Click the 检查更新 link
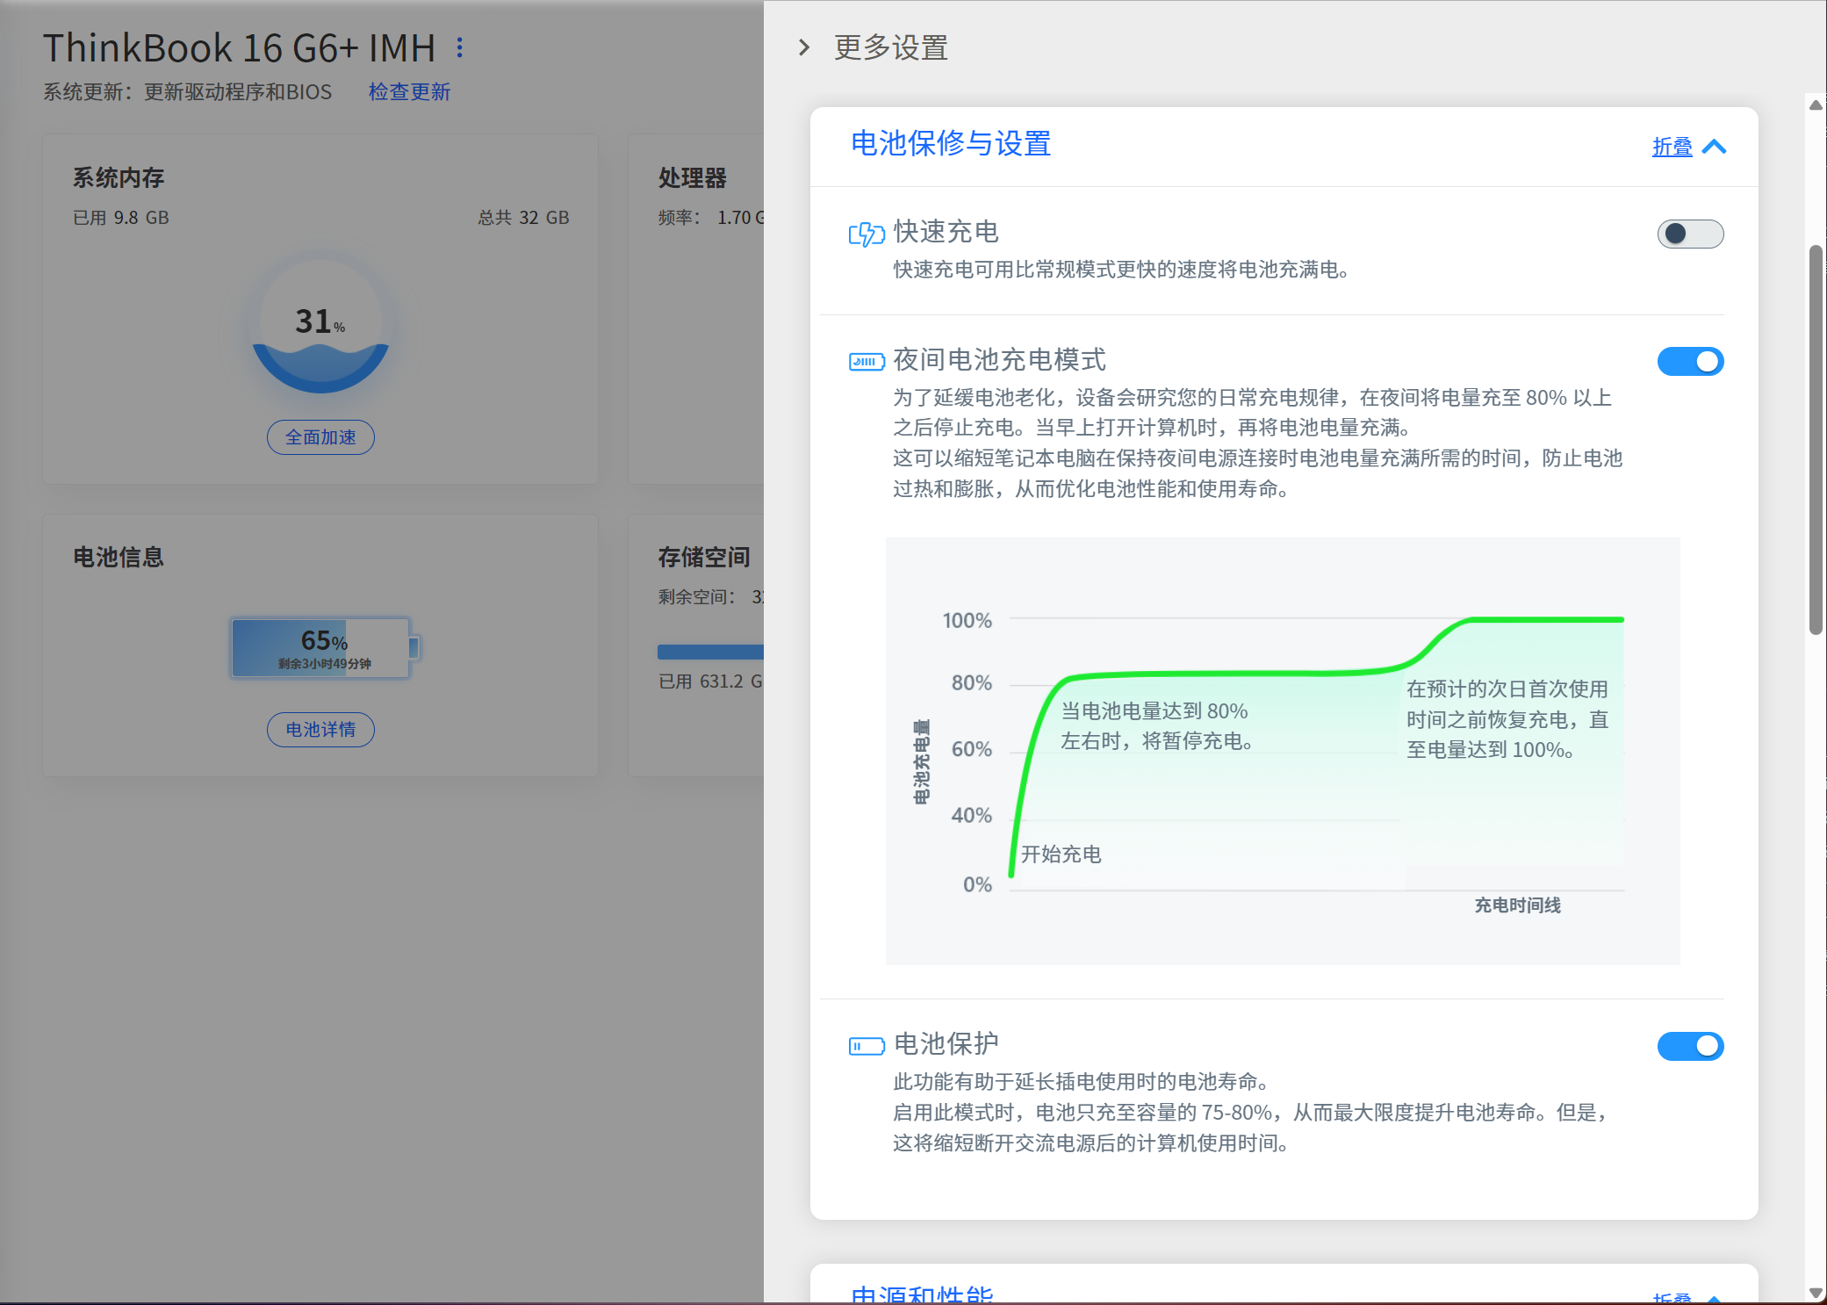 tap(409, 92)
